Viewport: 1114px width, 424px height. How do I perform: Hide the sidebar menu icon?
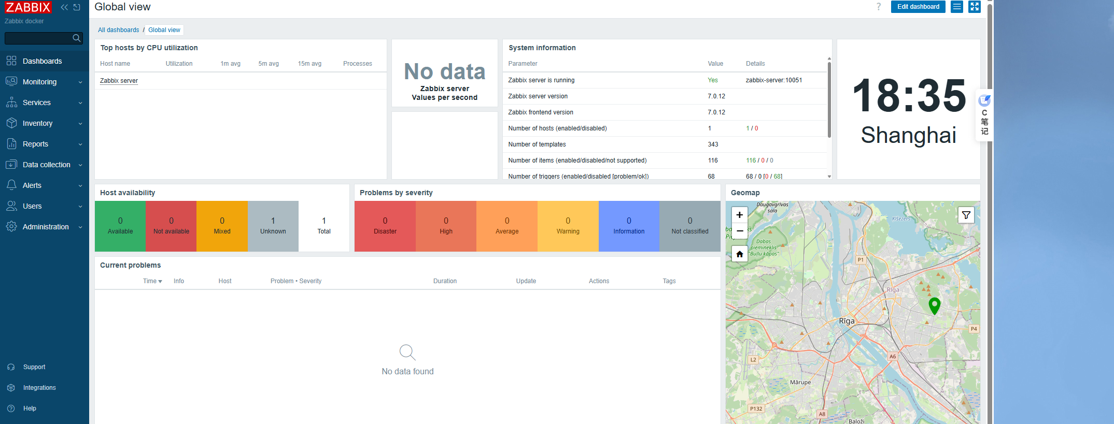[77, 7]
